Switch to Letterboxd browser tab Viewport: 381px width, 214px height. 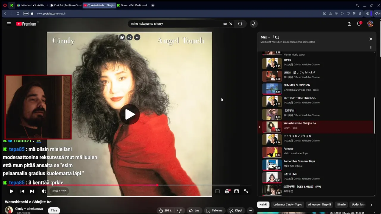pyautogui.click(x=32, y=5)
